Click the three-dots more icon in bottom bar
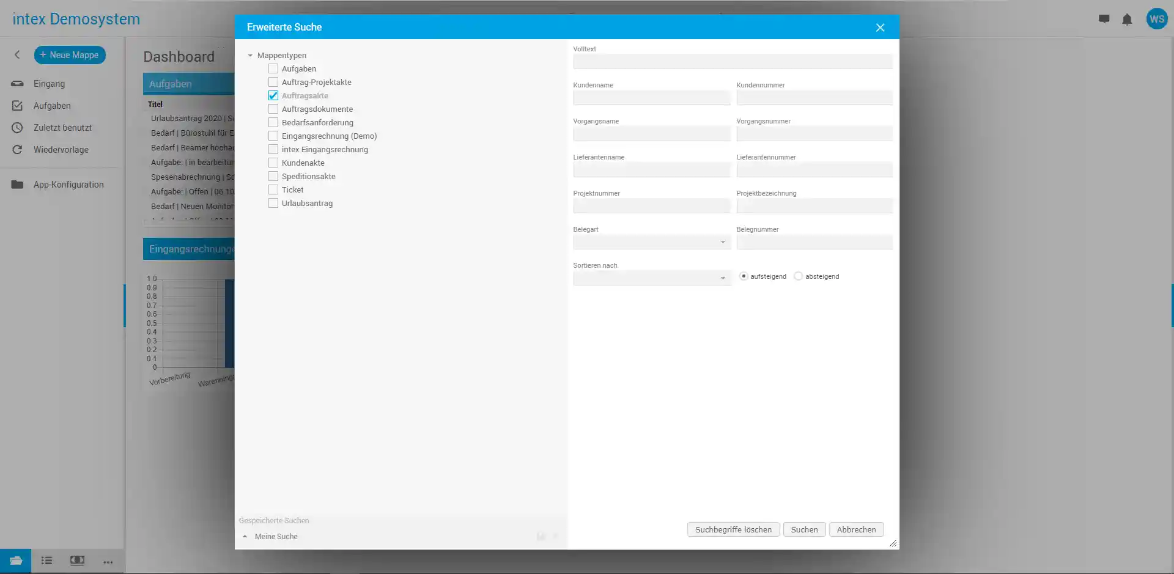Screen dimensions: 1174x574 point(108,562)
